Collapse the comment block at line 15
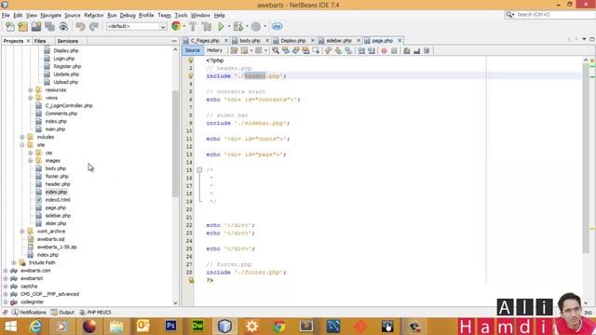 click(199, 170)
